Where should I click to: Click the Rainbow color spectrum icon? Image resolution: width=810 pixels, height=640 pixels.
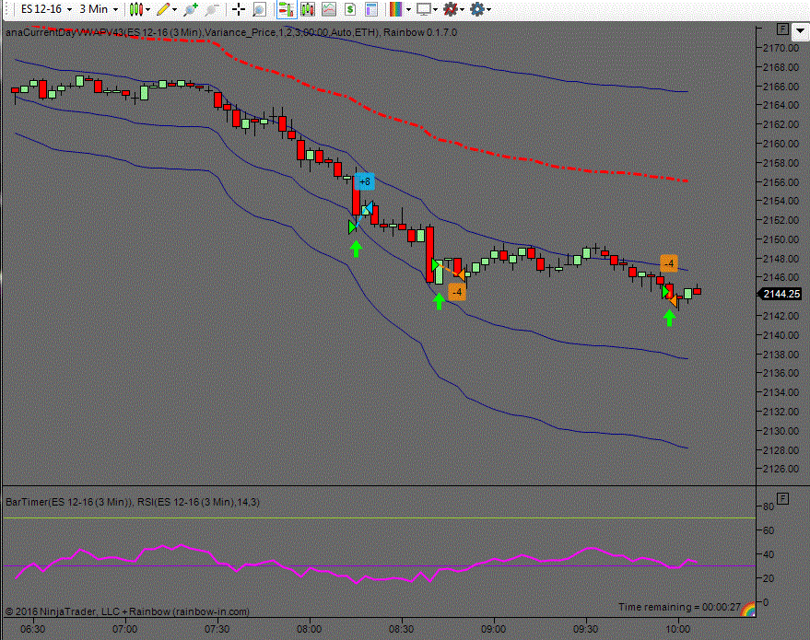point(396,9)
